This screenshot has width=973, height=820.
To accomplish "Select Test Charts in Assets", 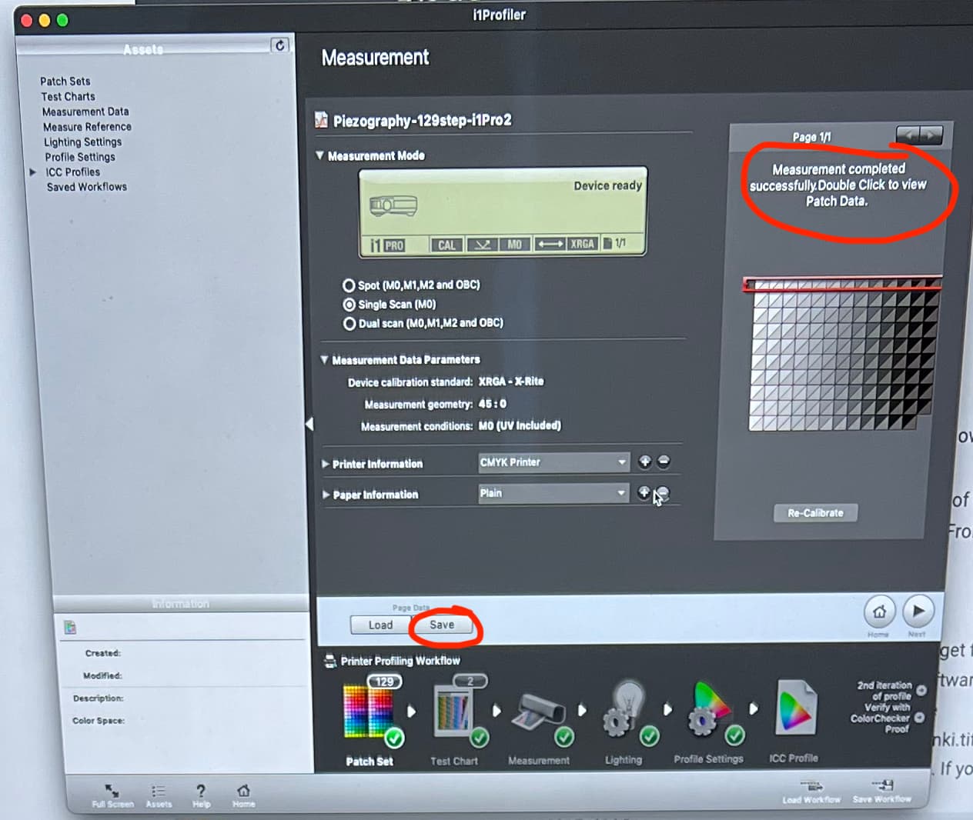I will point(69,96).
